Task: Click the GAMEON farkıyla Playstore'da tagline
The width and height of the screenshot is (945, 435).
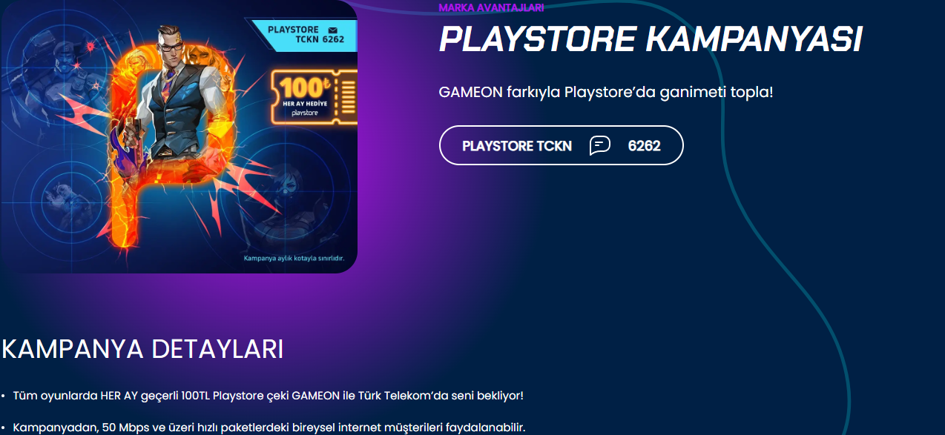Action: [606, 93]
